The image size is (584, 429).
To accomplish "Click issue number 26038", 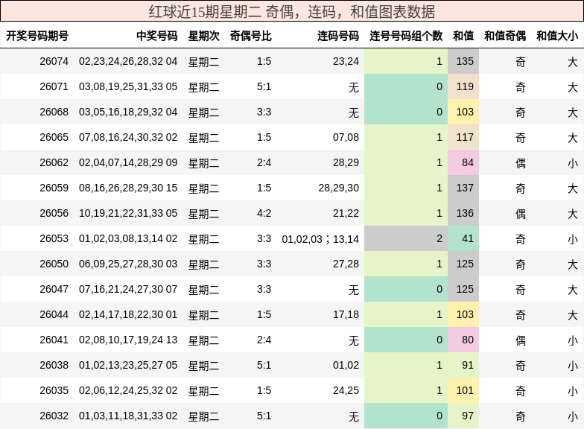I will tap(54, 365).
